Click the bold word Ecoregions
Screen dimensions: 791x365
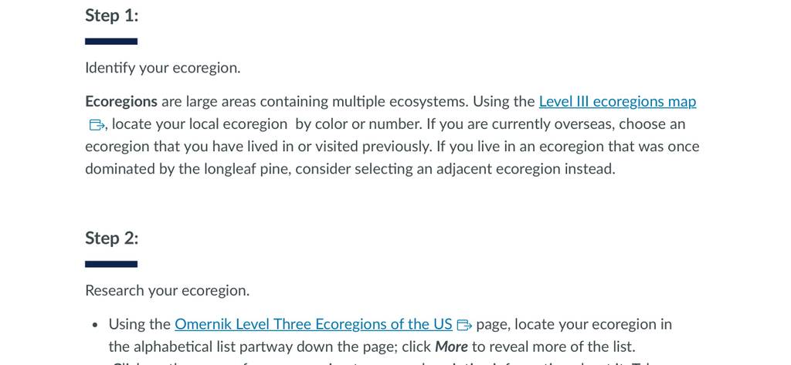click(121, 102)
